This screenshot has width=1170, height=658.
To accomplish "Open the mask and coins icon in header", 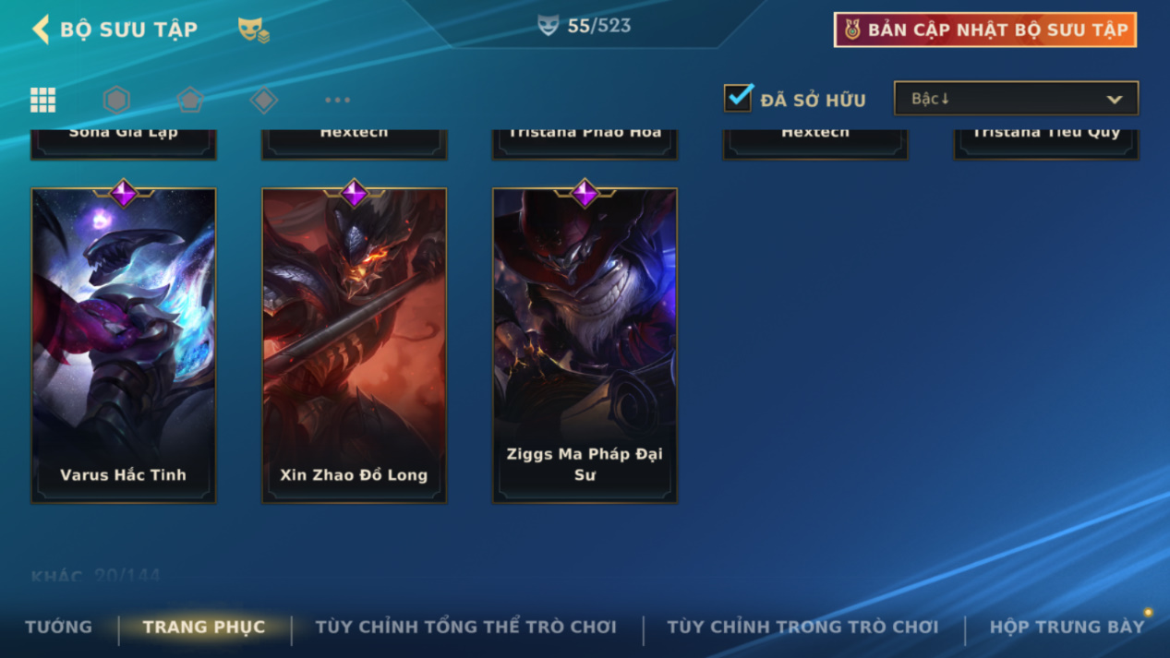I will (253, 30).
